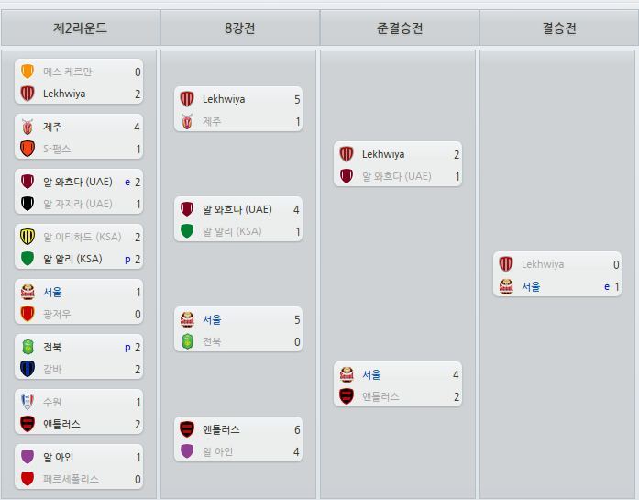
Task: Click the 알 이티하드 (KSA) striped crest
Action: point(28,237)
